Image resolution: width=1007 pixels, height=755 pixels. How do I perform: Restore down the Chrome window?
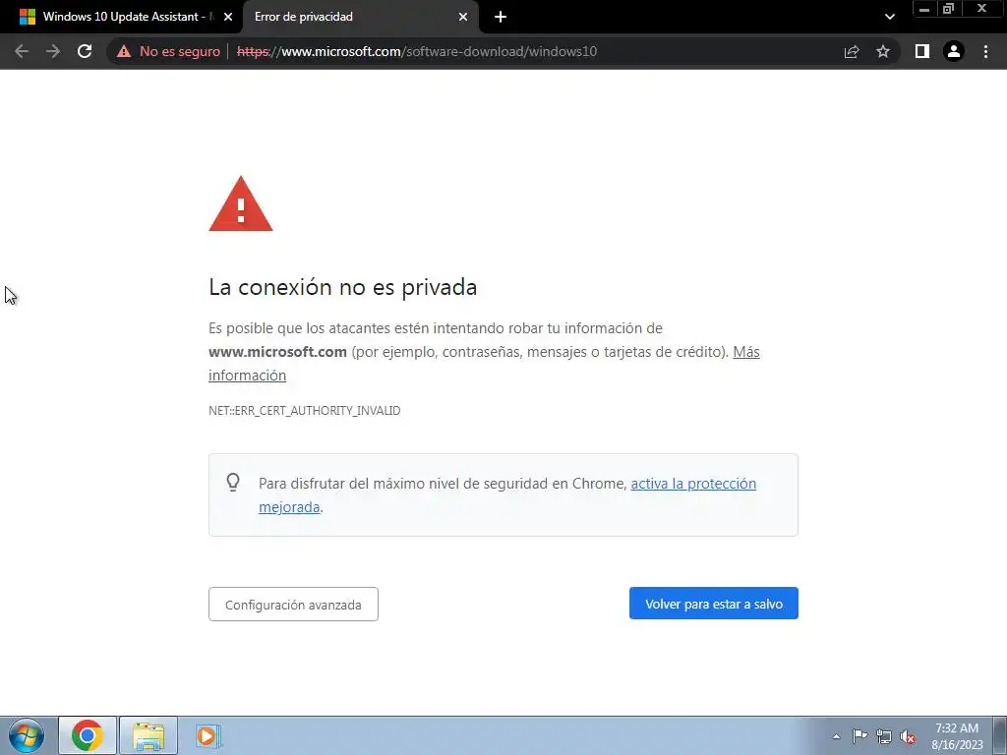click(x=948, y=9)
